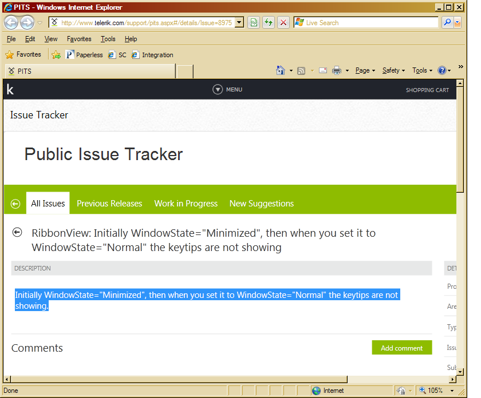The width and height of the screenshot is (481, 398).
Task: Click the Refresh page icon
Action: point(269,23)
